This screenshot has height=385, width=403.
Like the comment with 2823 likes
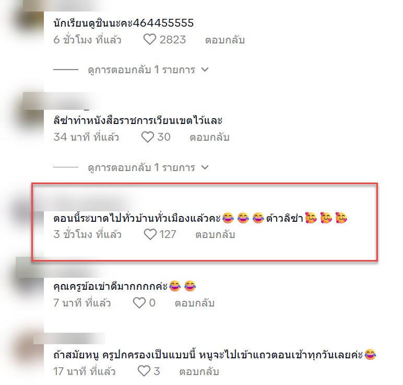(149, 40)
